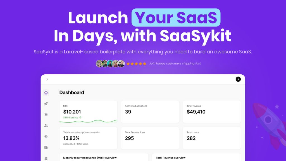Image resolution: width=286 pixels, height=161 pixels.
Task: Click the Total Transactions card
Action: (x=150, y=138)
